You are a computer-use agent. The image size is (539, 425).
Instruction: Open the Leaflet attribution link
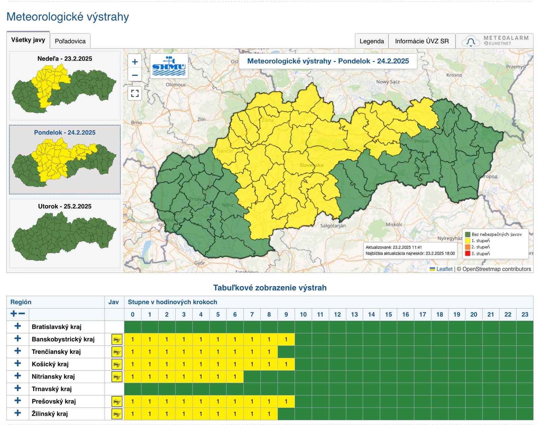(444, 269)
